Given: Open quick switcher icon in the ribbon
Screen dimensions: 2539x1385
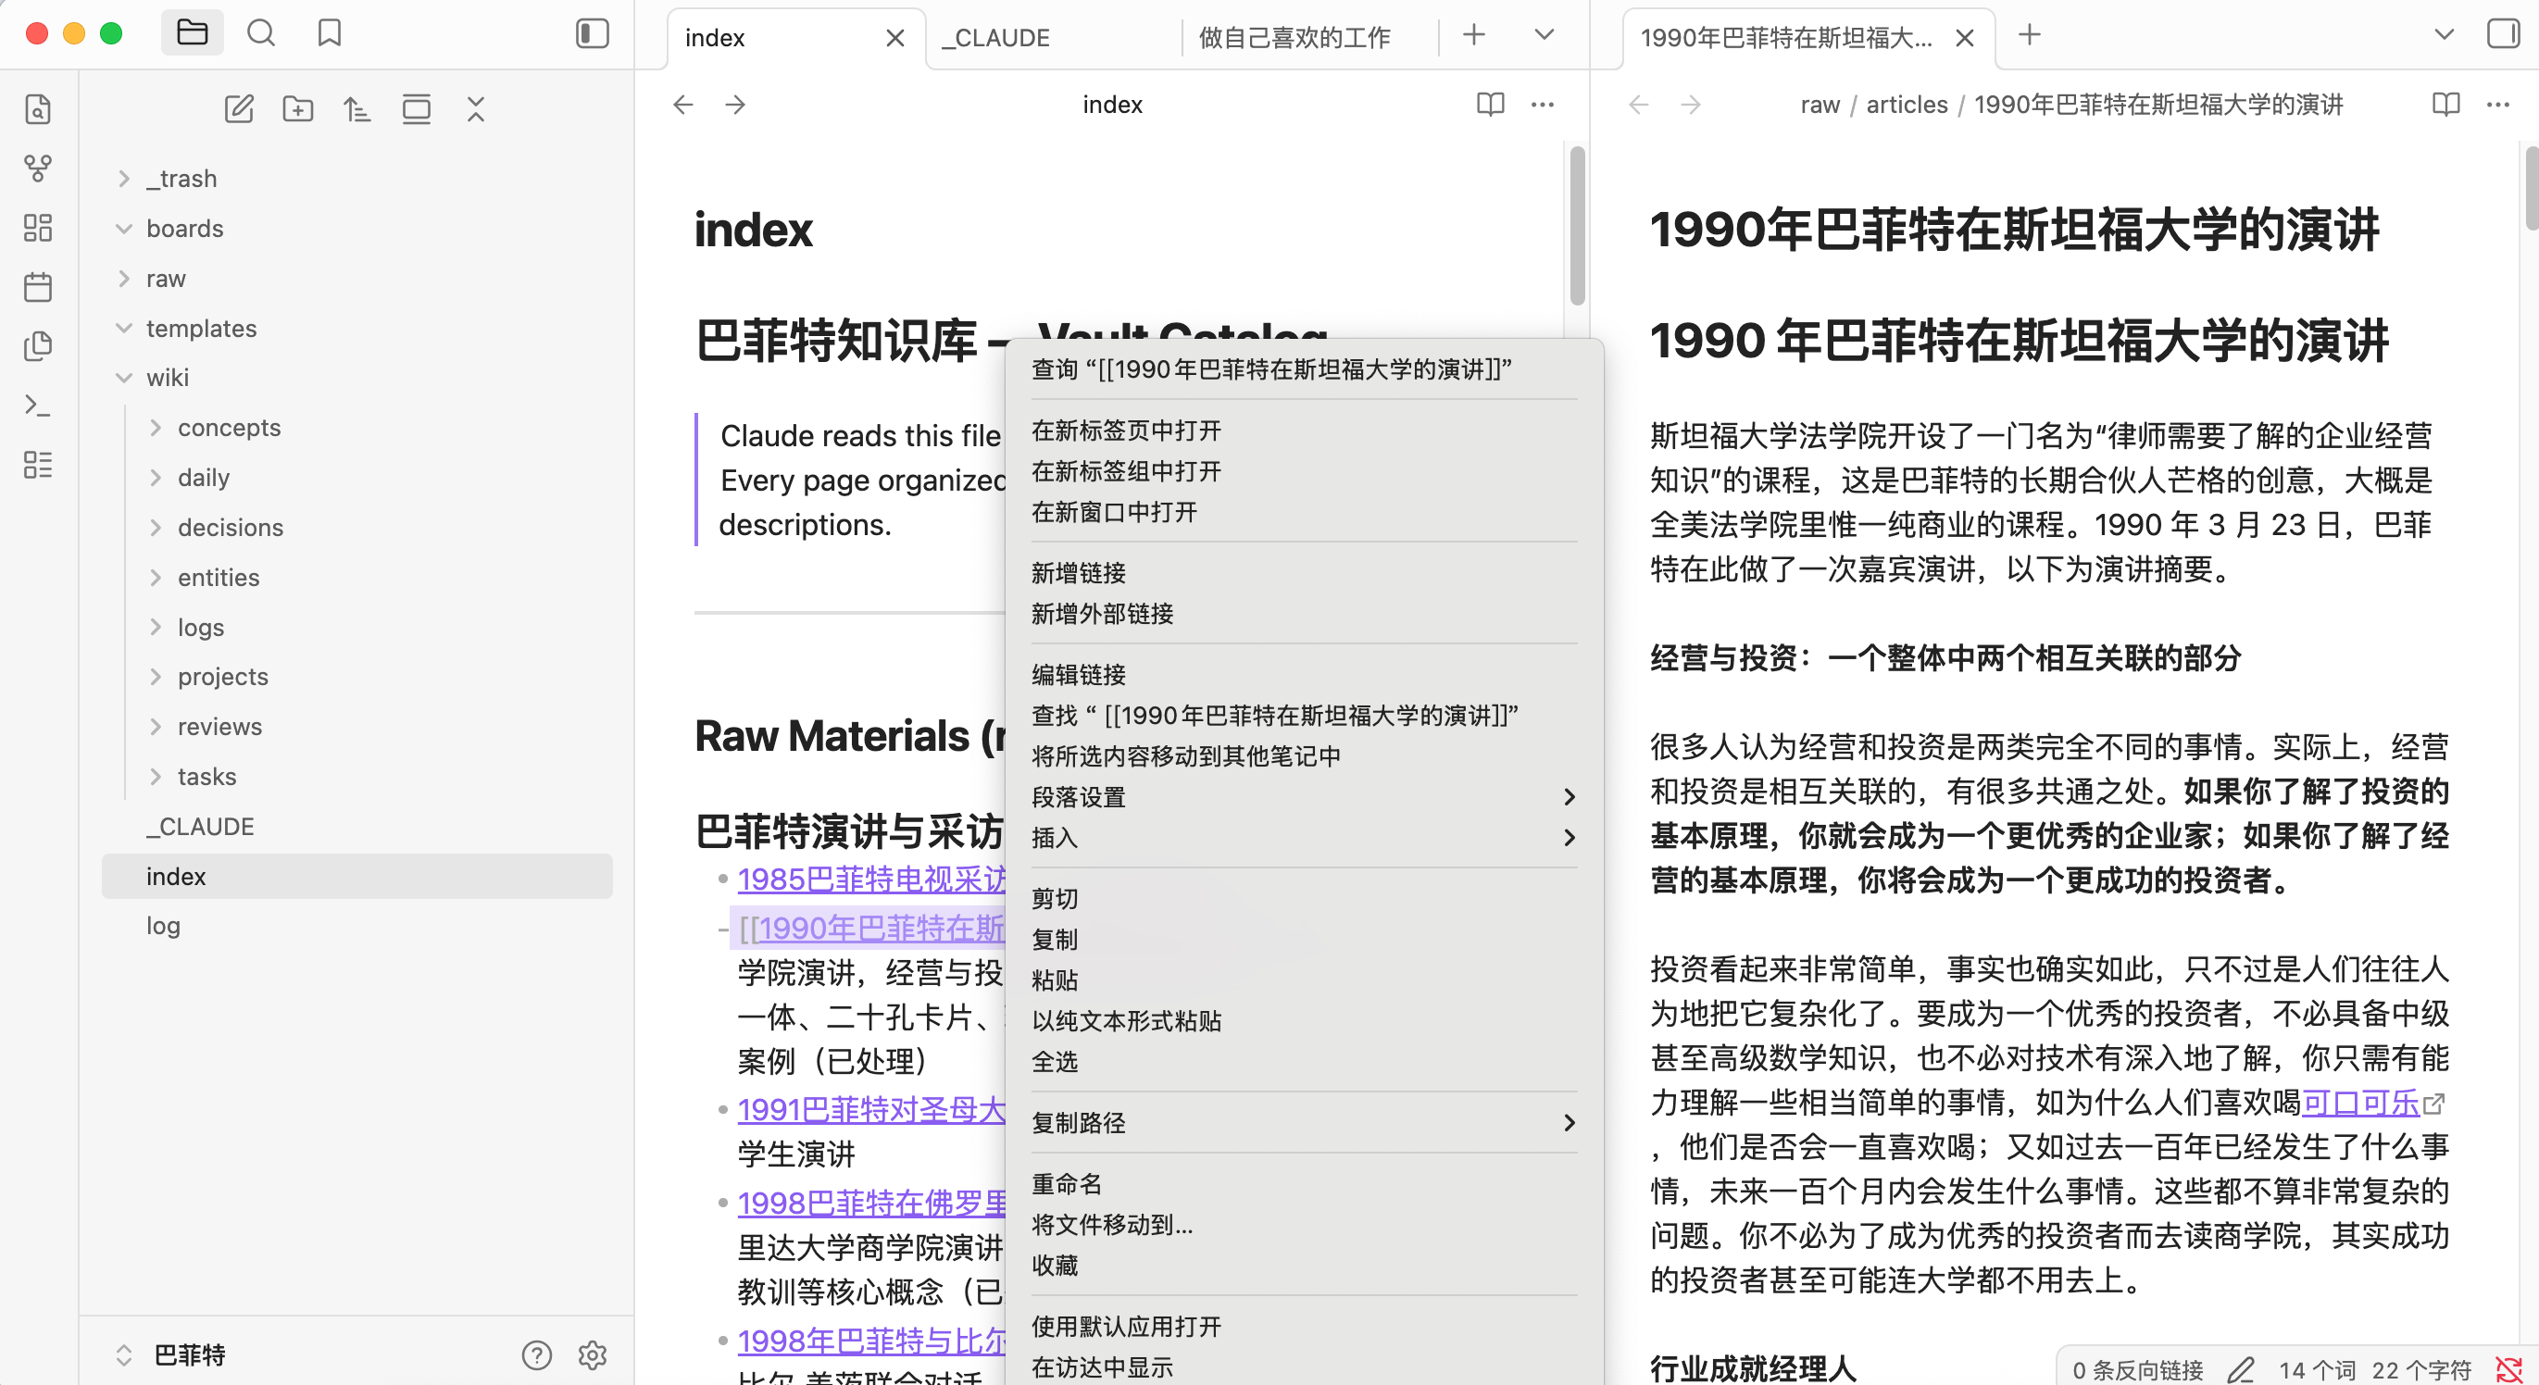Looking at the screenshot, I should [37, 109].
